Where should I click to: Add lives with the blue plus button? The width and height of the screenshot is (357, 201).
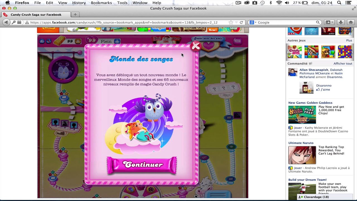pos(117,41)
